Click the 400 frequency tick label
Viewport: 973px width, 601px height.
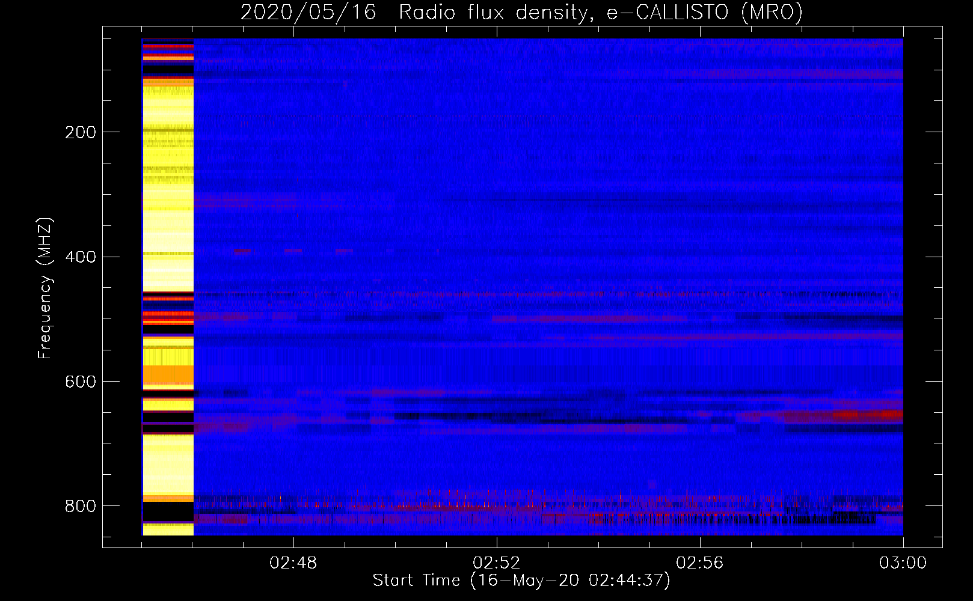point(81,257)
